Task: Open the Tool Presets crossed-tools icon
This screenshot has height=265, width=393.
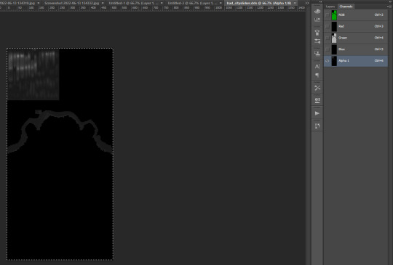Action: point(317,88)
